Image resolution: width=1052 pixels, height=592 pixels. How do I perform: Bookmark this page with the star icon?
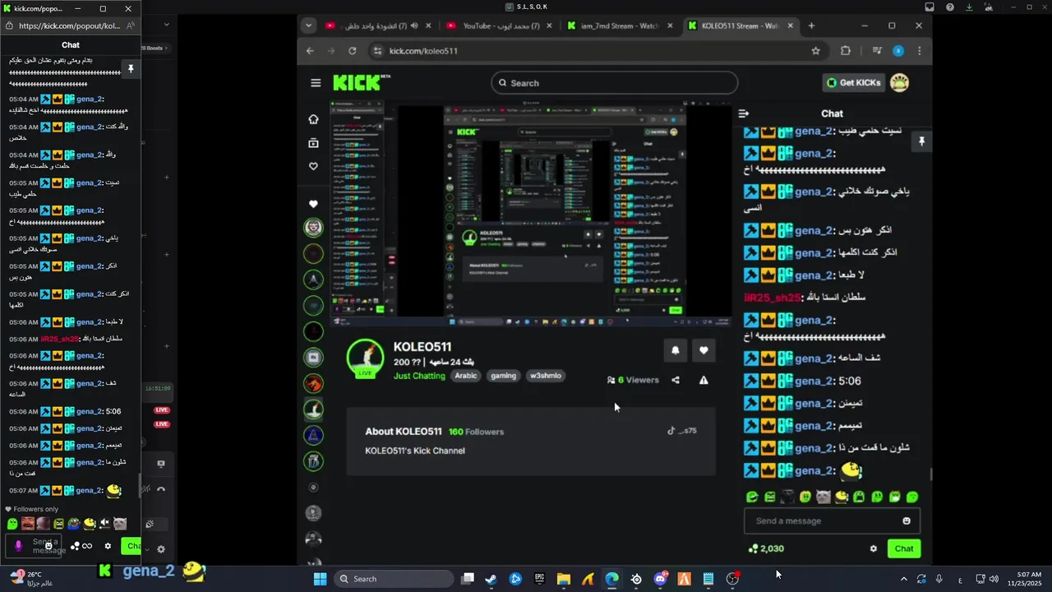tap(816, 51)
